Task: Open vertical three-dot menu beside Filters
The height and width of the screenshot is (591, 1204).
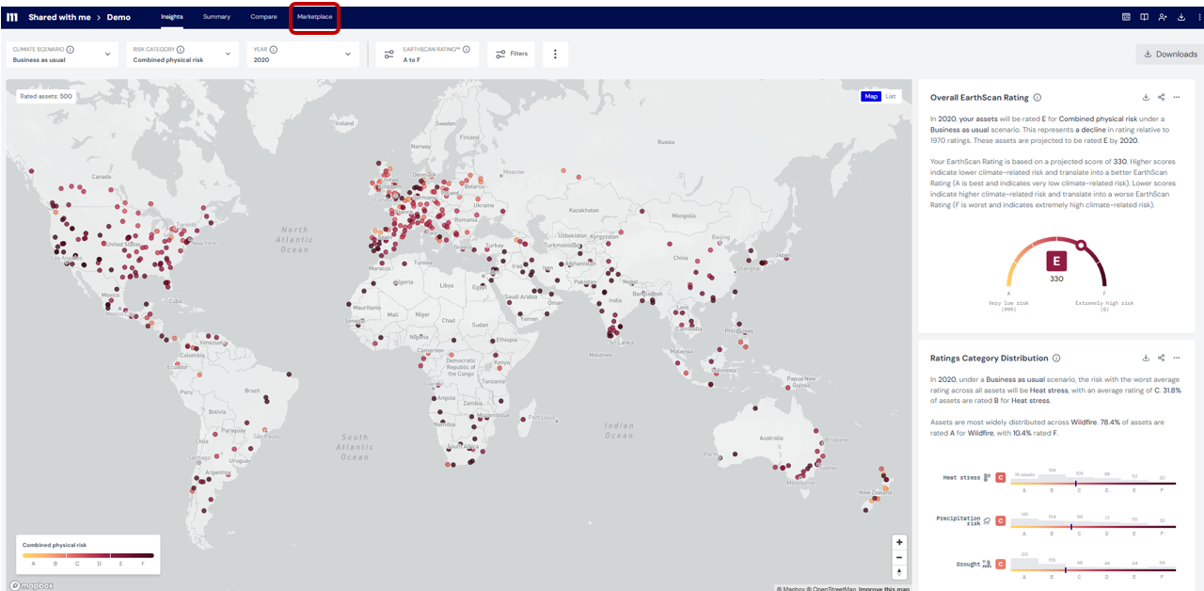Action: point(555,55)
